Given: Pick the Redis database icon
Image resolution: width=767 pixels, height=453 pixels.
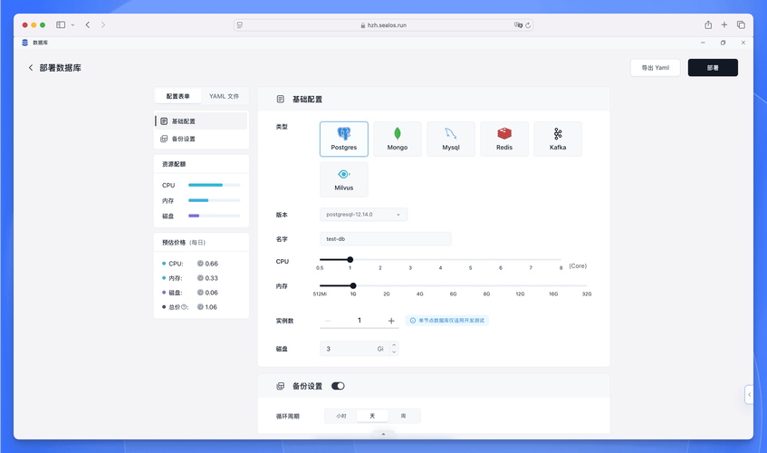Looking at the screenshot, I should click(504, 139).
